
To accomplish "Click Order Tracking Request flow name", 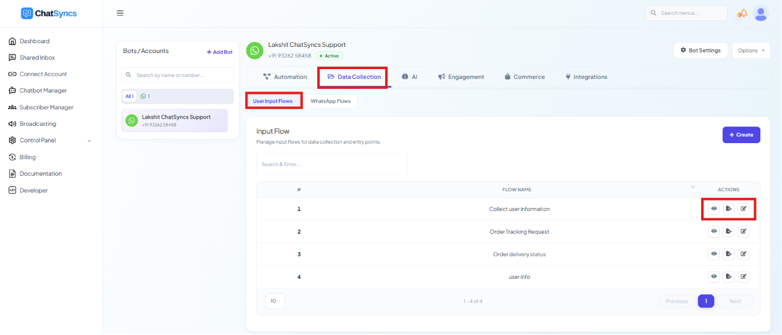I will [519, 232].
